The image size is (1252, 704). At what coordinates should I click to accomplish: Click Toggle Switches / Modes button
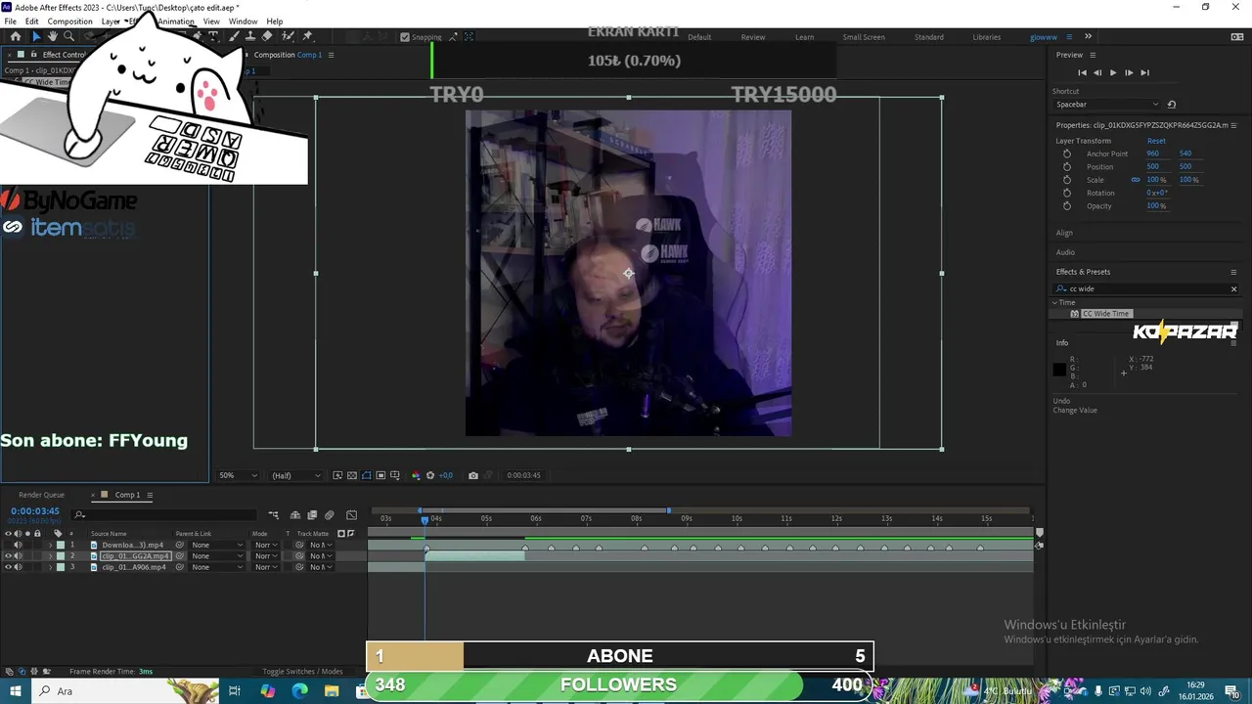click(302, 672)
